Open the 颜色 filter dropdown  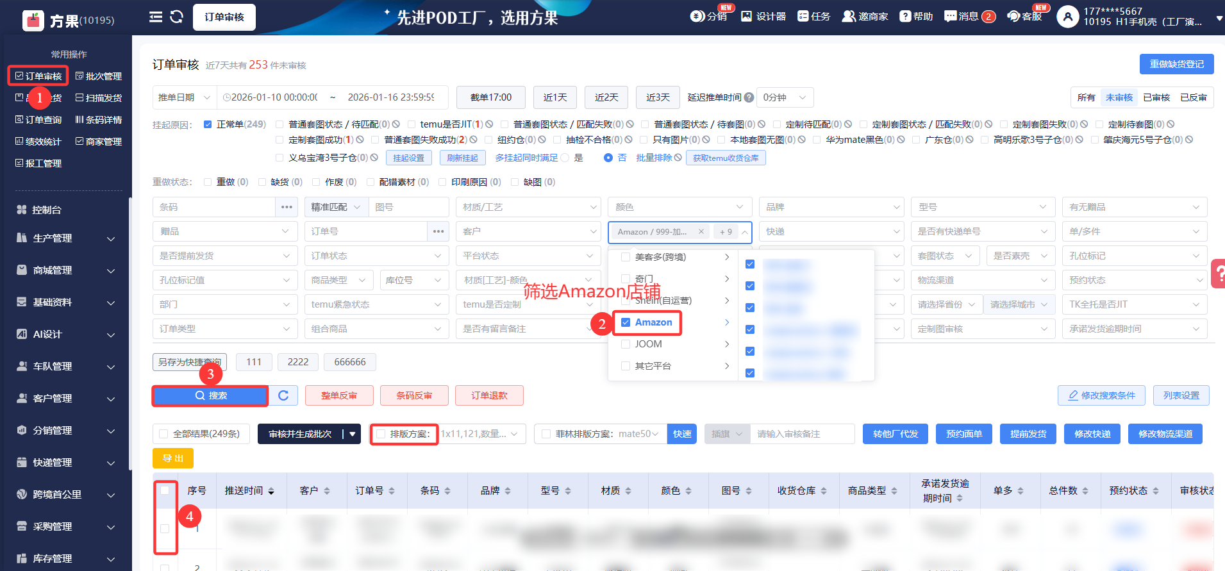pyautogui.click(x=680, y=207)
